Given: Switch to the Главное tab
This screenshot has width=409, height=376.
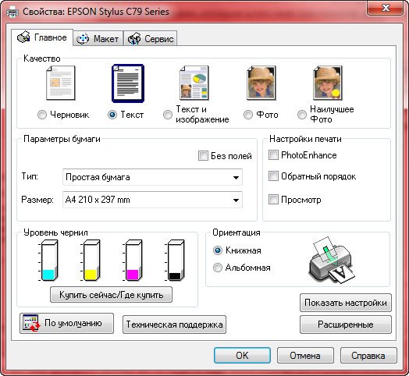Looking at the screenshot, I should pyautogui.click(x=42, y=37).
